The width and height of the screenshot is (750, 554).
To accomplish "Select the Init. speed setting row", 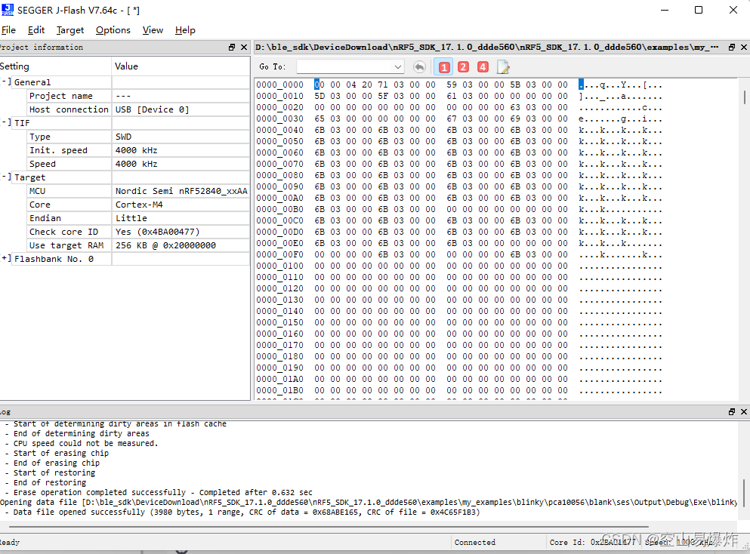I will (139, 150).
